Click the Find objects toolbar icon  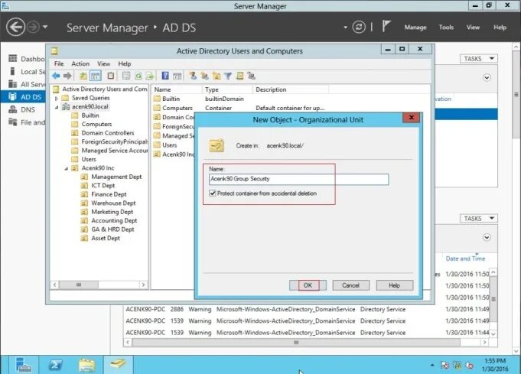(240, 76)
